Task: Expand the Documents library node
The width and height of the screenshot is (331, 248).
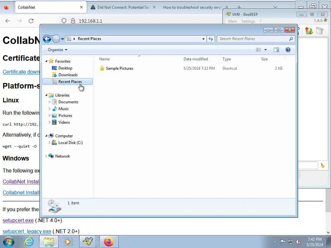Action: 49,102
